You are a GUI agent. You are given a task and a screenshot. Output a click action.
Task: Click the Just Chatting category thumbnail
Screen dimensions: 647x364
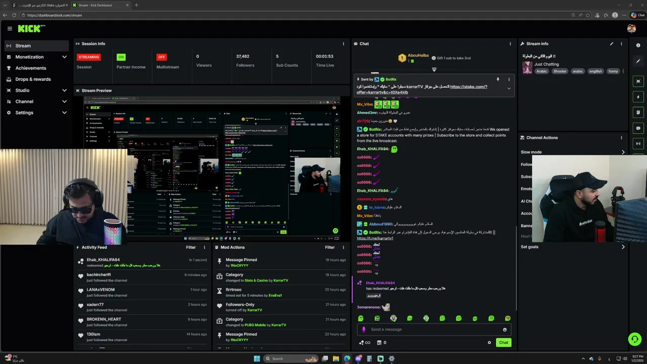click(527, 68)
